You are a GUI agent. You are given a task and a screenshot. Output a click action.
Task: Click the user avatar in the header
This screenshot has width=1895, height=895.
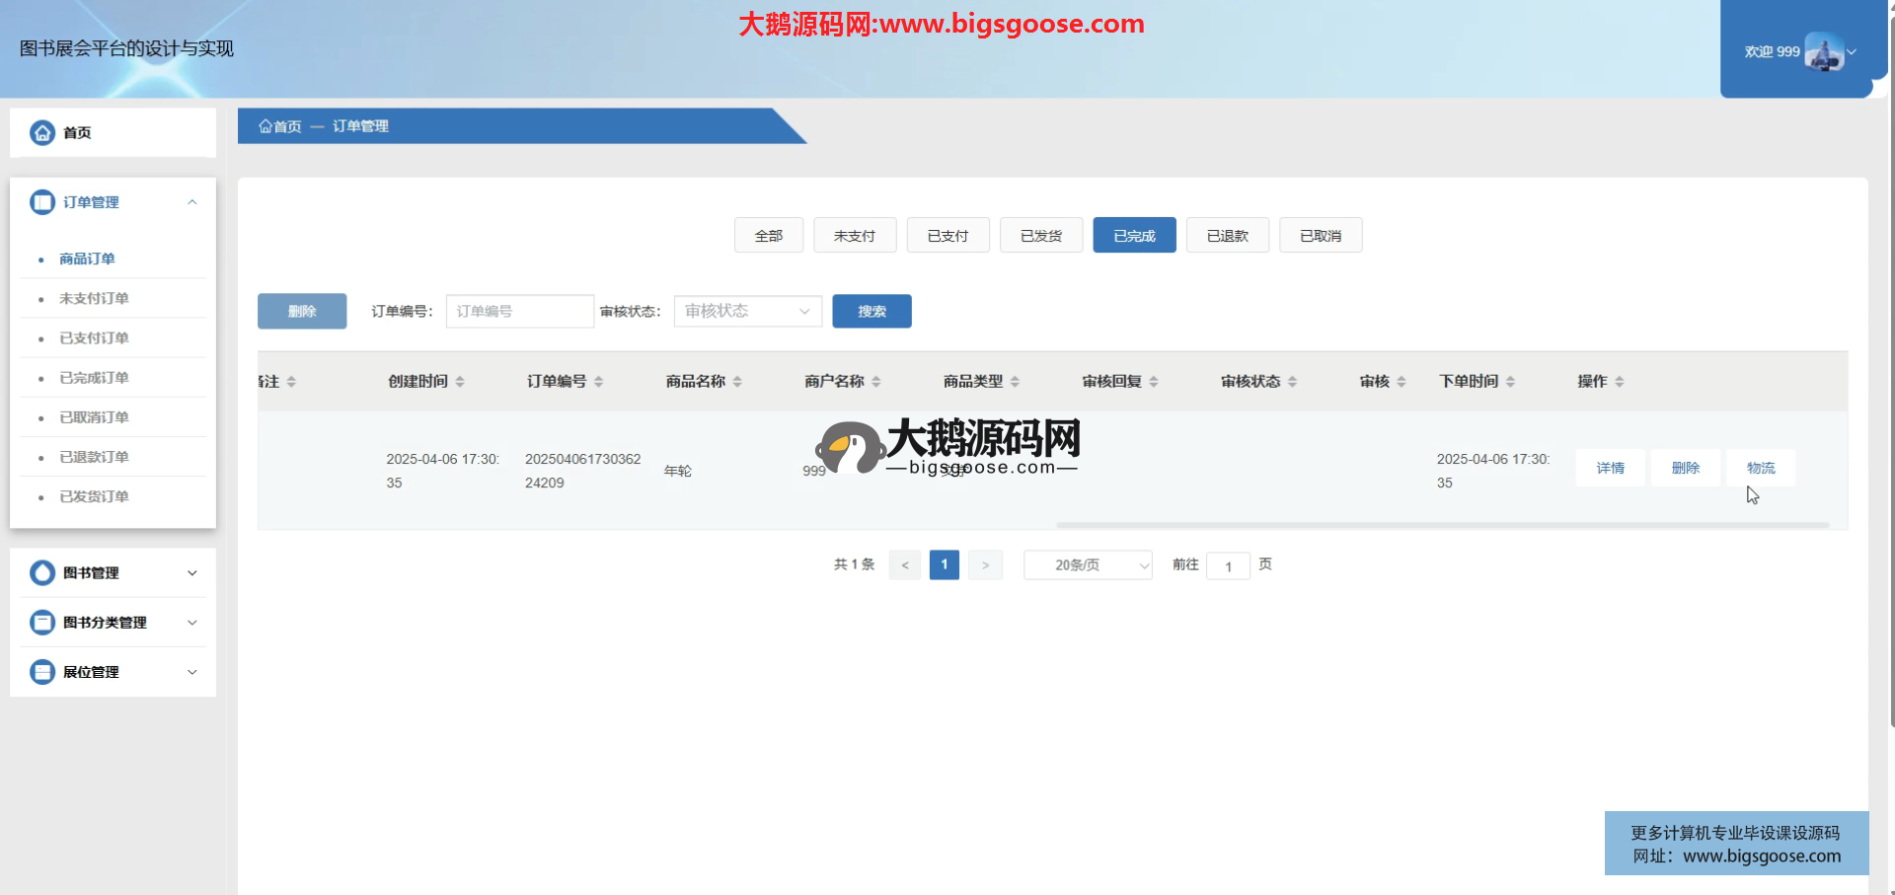[1823, 52]
